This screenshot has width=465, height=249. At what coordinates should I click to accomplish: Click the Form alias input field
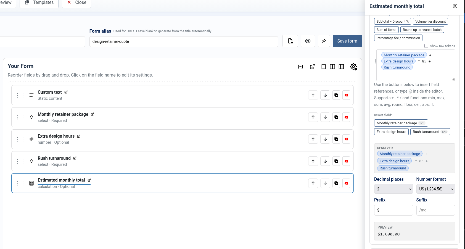(x=184, y=41)
